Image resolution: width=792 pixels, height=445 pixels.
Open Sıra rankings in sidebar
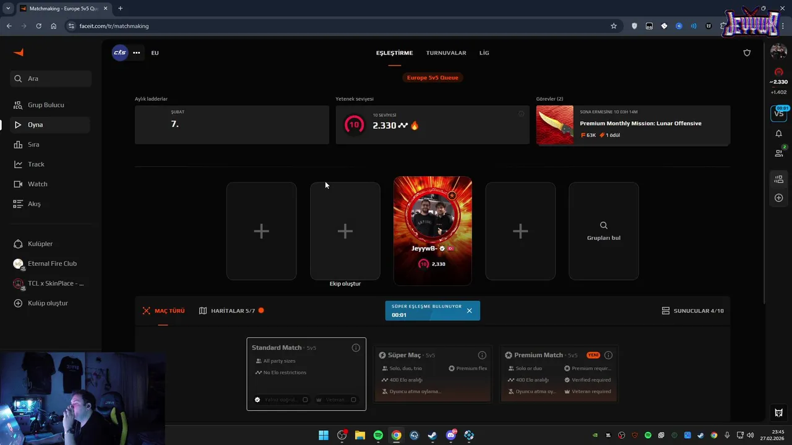click(49, 145)
